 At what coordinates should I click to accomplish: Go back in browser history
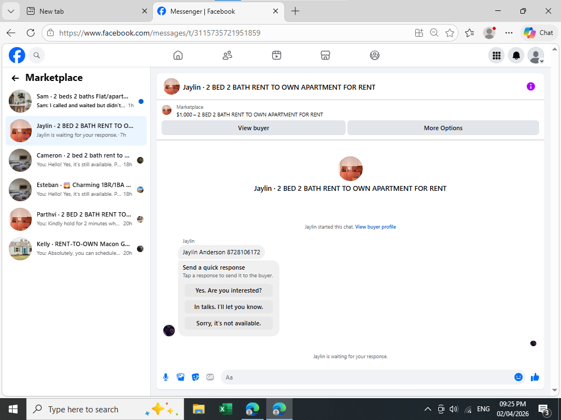tap(11, 33)
